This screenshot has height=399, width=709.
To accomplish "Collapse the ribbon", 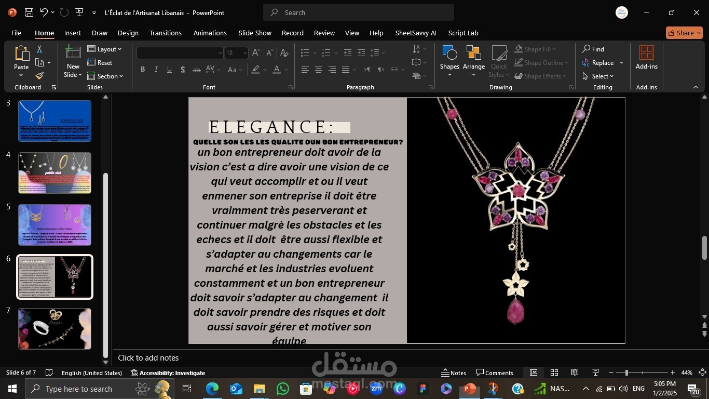I will coord(696,87).
